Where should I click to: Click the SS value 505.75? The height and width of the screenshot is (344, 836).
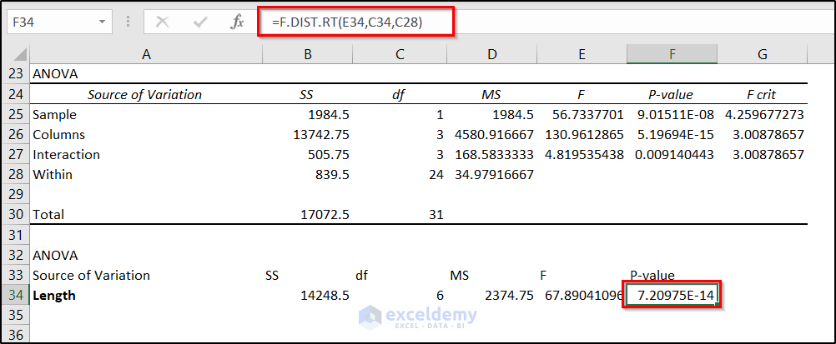329,154
